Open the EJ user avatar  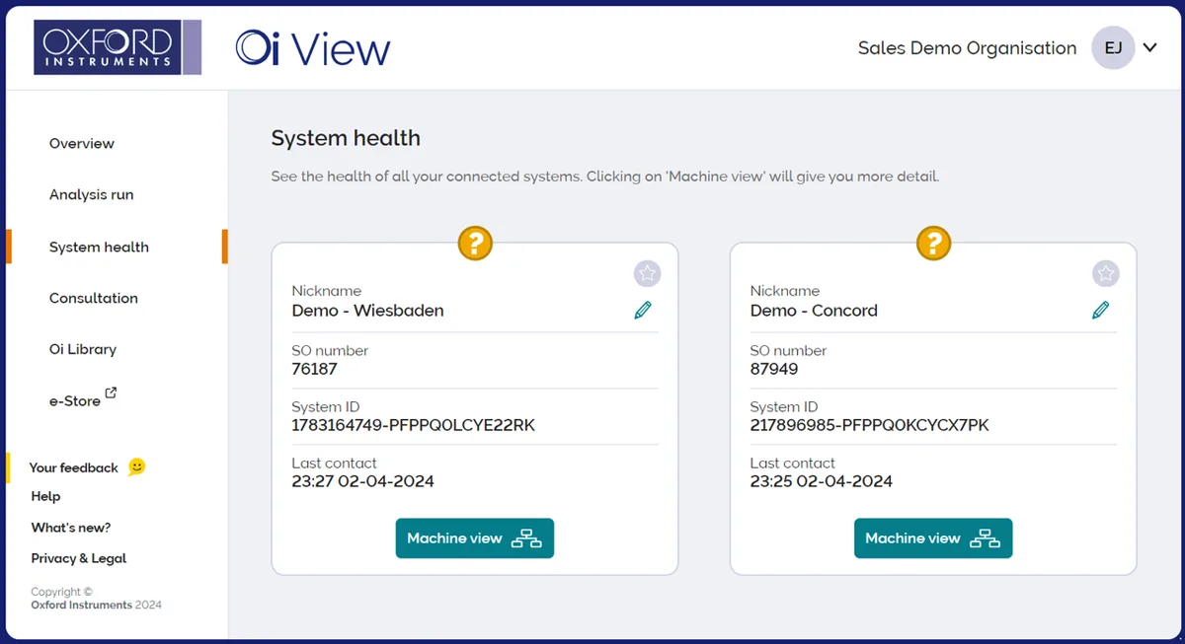tap(1113, 47)
